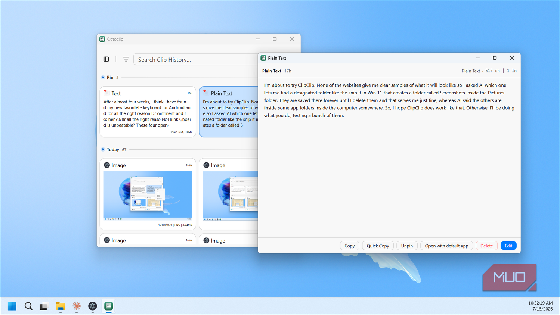Close the Plain Text window
Screen dimensions: 560x315
(512, 58)
